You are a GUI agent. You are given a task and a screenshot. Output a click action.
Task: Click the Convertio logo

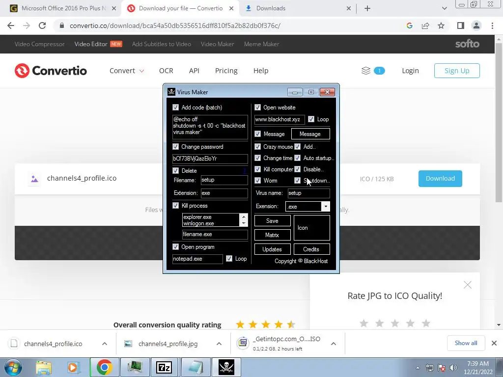pyautogui.click(x=51, y=71)
